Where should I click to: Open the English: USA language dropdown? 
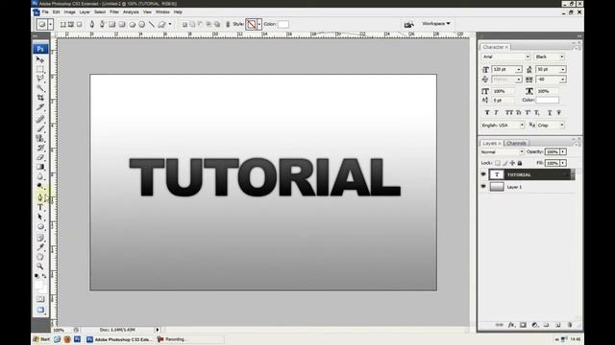522,126
